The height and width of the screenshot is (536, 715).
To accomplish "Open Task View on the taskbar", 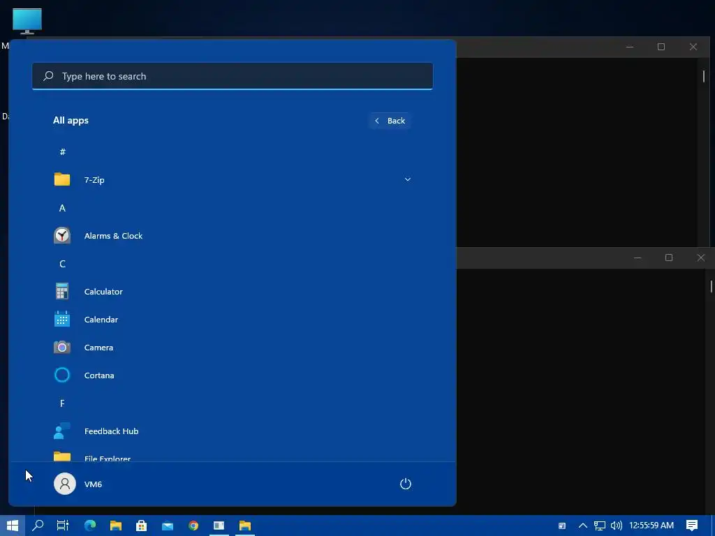I will pyautogui.click(x=62, y=526).
